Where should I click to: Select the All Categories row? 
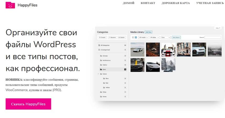[112, 45]
